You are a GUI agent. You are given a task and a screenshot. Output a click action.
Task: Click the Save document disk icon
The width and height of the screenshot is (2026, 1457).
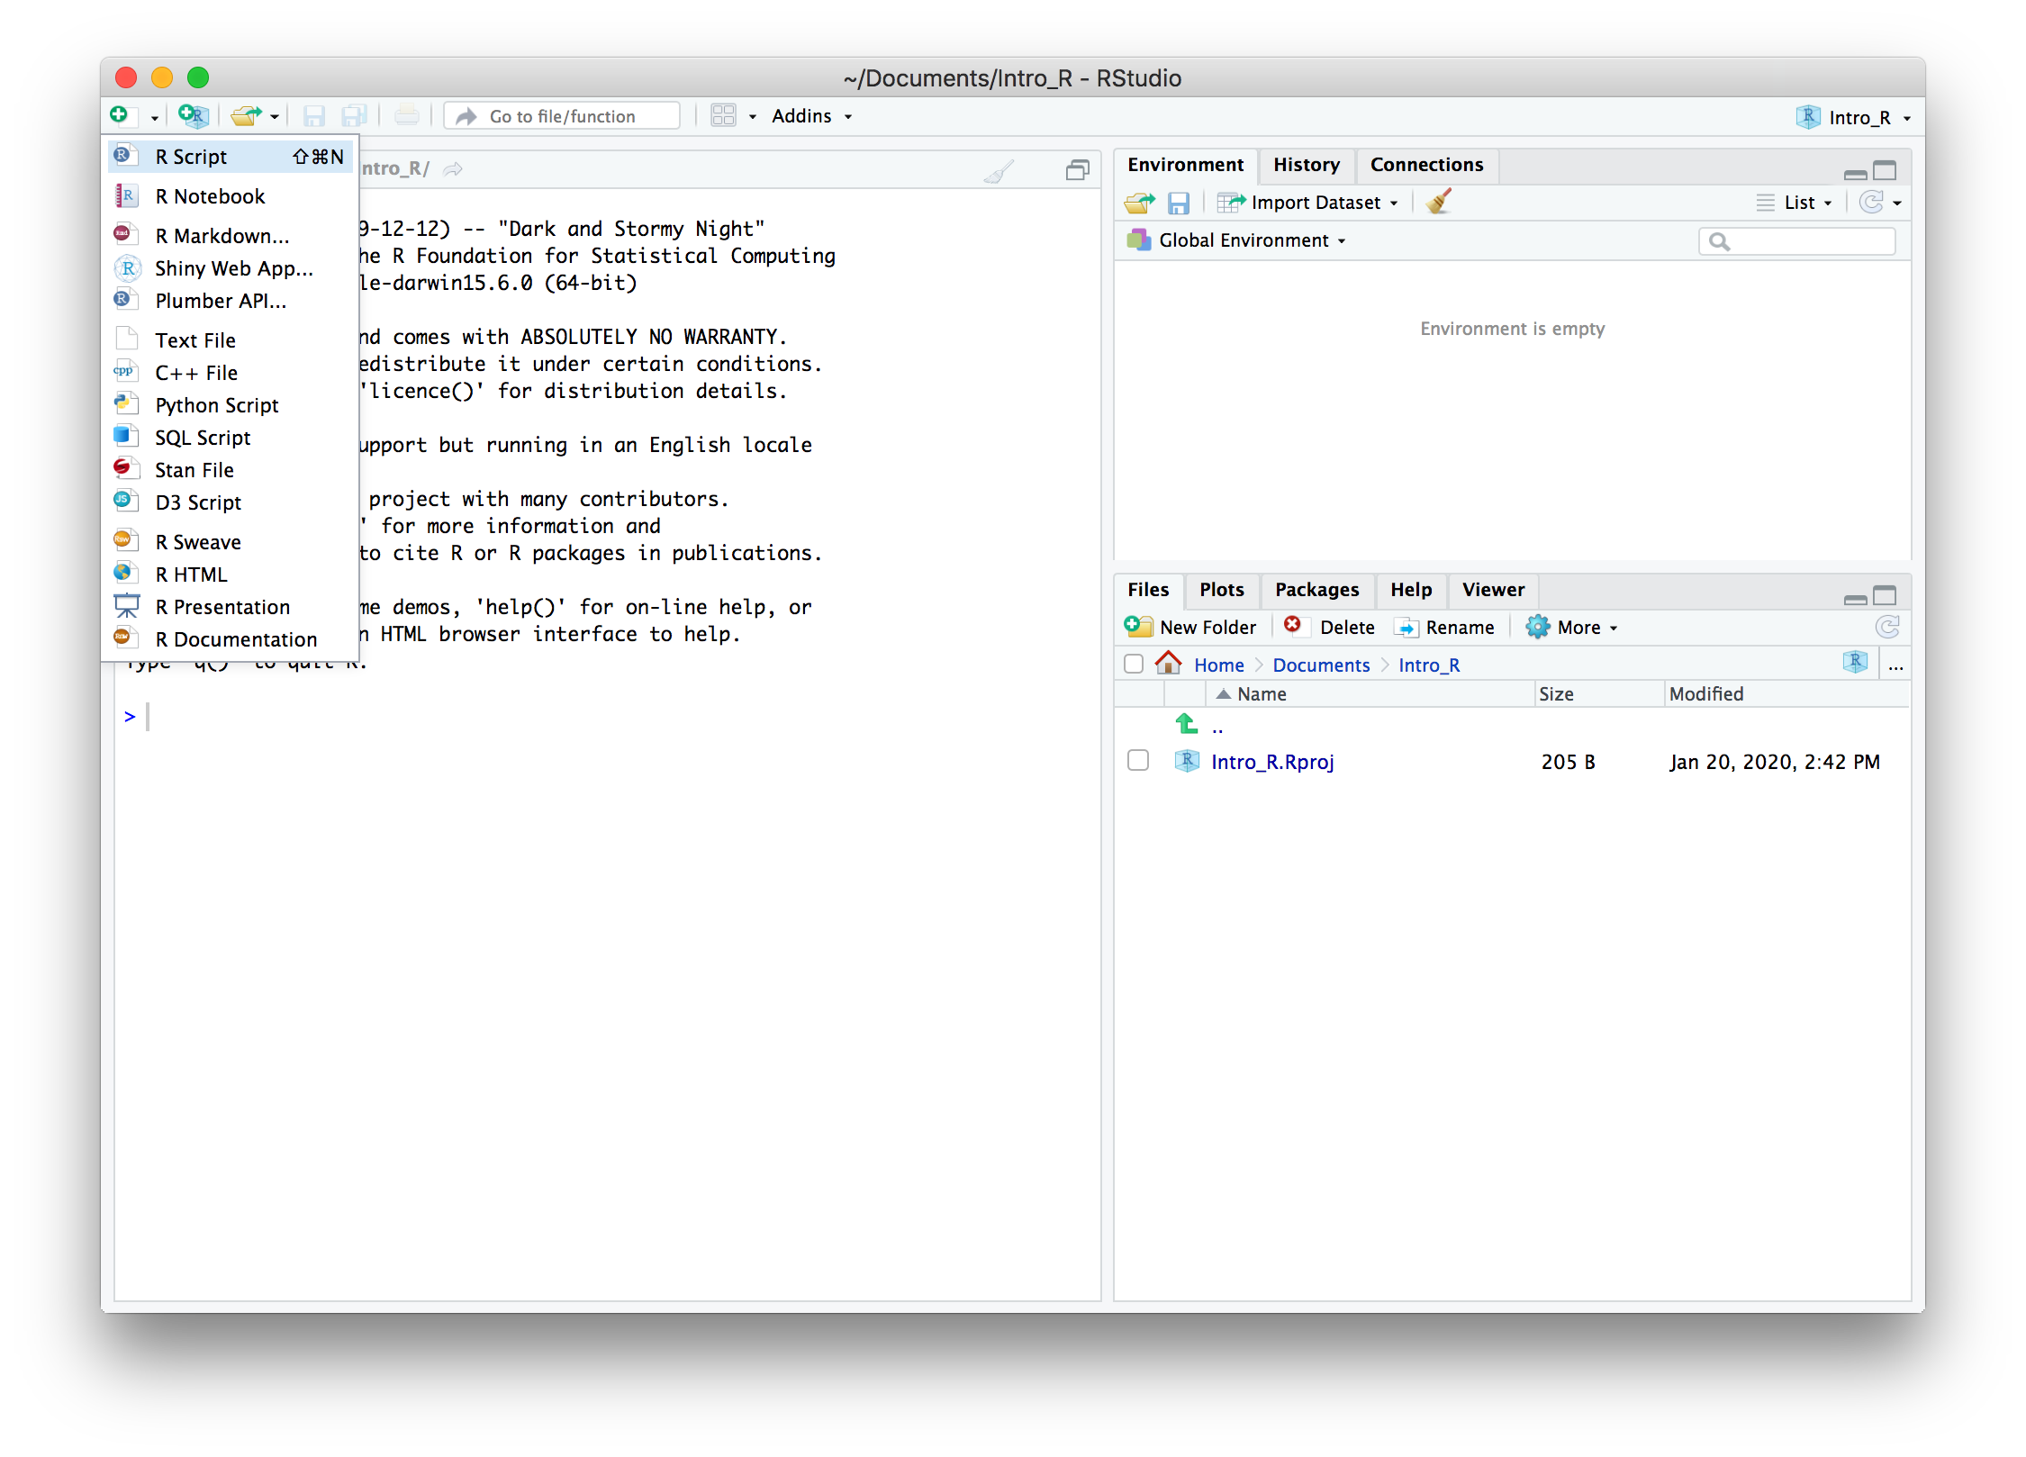click(313, 116)
